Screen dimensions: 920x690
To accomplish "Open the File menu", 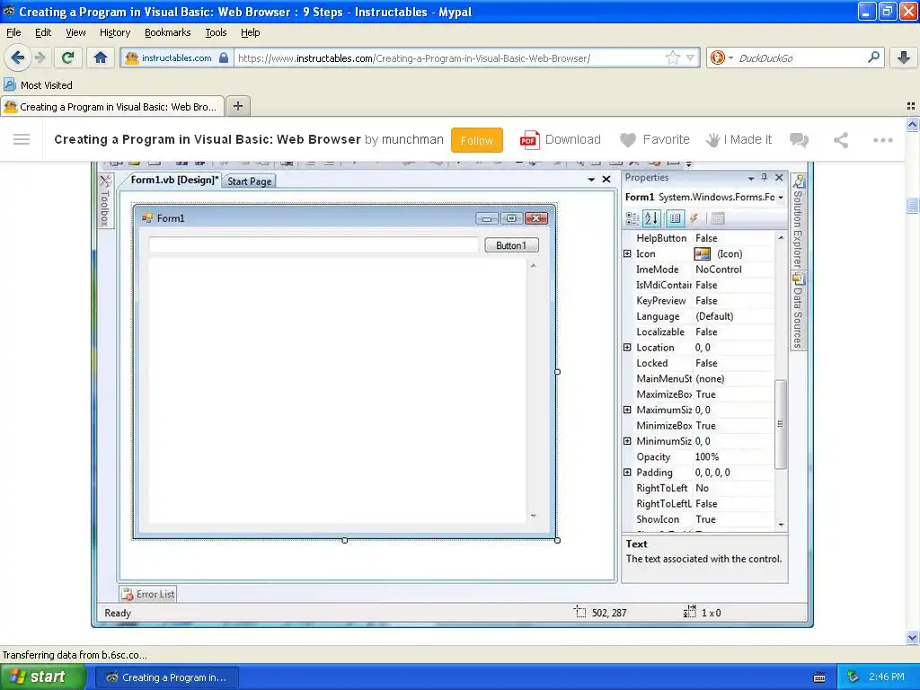I will coord(13,32).
